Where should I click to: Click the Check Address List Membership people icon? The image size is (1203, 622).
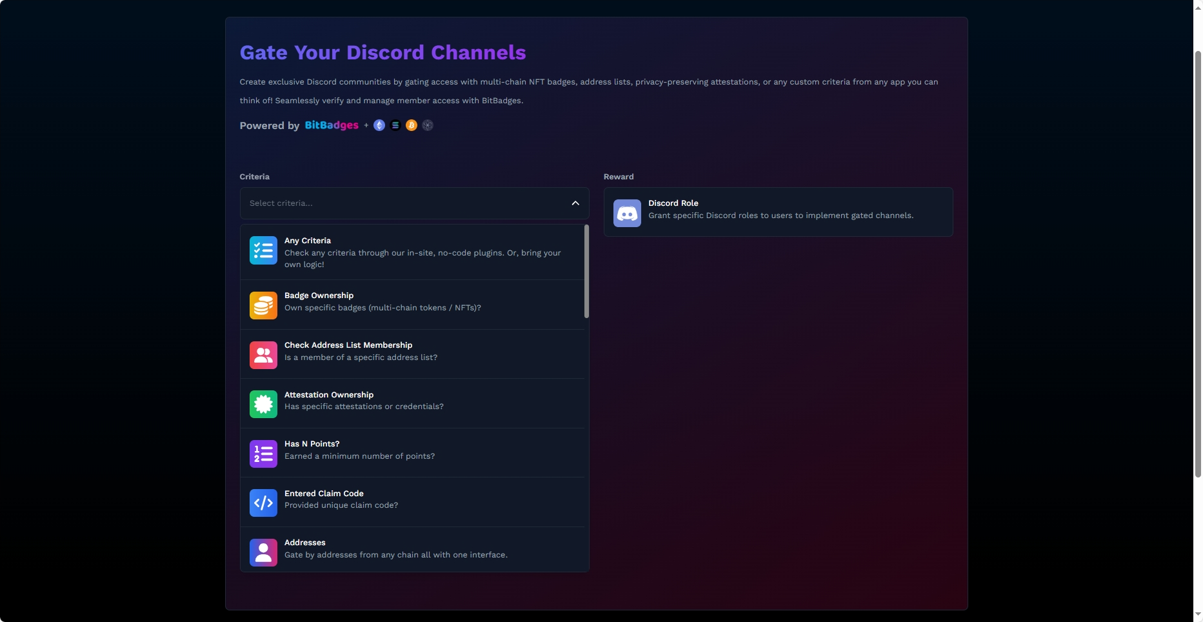(x=263, y=355)
